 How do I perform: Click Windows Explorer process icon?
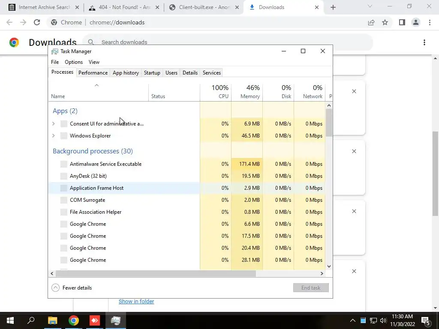pos(64,136)
